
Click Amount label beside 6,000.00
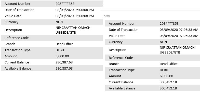point(115,76)
